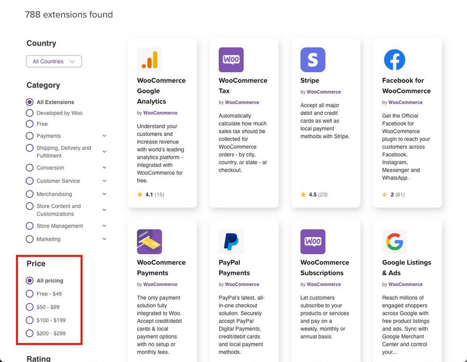The width and height of the screenshot is (467, 362).
Task: Click the PayPal Payments logo icon
Action: point(231,242)
